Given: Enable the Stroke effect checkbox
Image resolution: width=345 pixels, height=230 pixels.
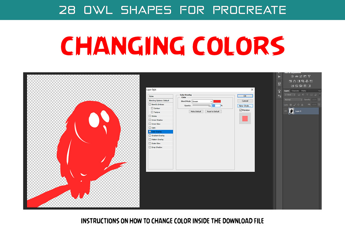Looking at the screenshot, I should point(150,116).
